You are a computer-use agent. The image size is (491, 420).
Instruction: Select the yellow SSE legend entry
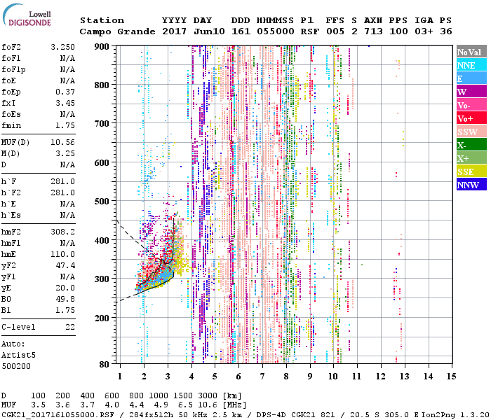(x=471, y=171)
